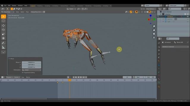
Task: Open the Render menu
Action: coord(14,6)
